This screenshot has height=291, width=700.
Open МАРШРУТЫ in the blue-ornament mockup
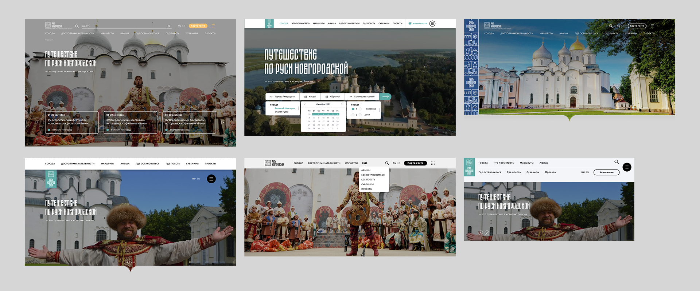pyautogui.click(x=546, y=33)
